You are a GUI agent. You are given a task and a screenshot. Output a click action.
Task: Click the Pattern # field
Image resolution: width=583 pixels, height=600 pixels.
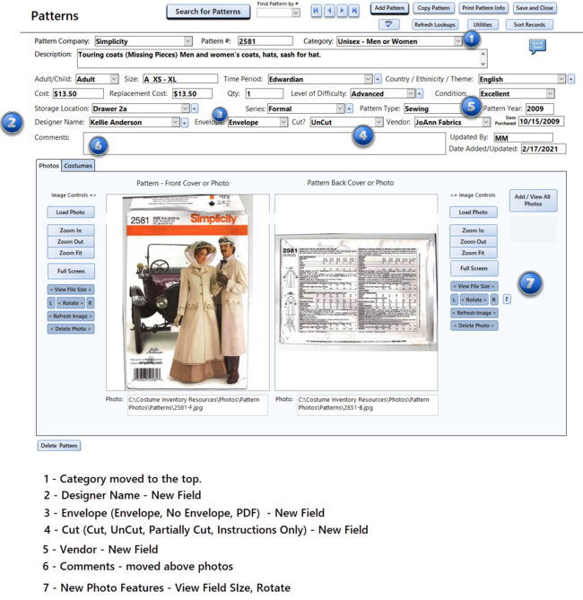click(x=265, y=41)
